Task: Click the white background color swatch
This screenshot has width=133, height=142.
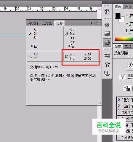Action: point(122,20)
